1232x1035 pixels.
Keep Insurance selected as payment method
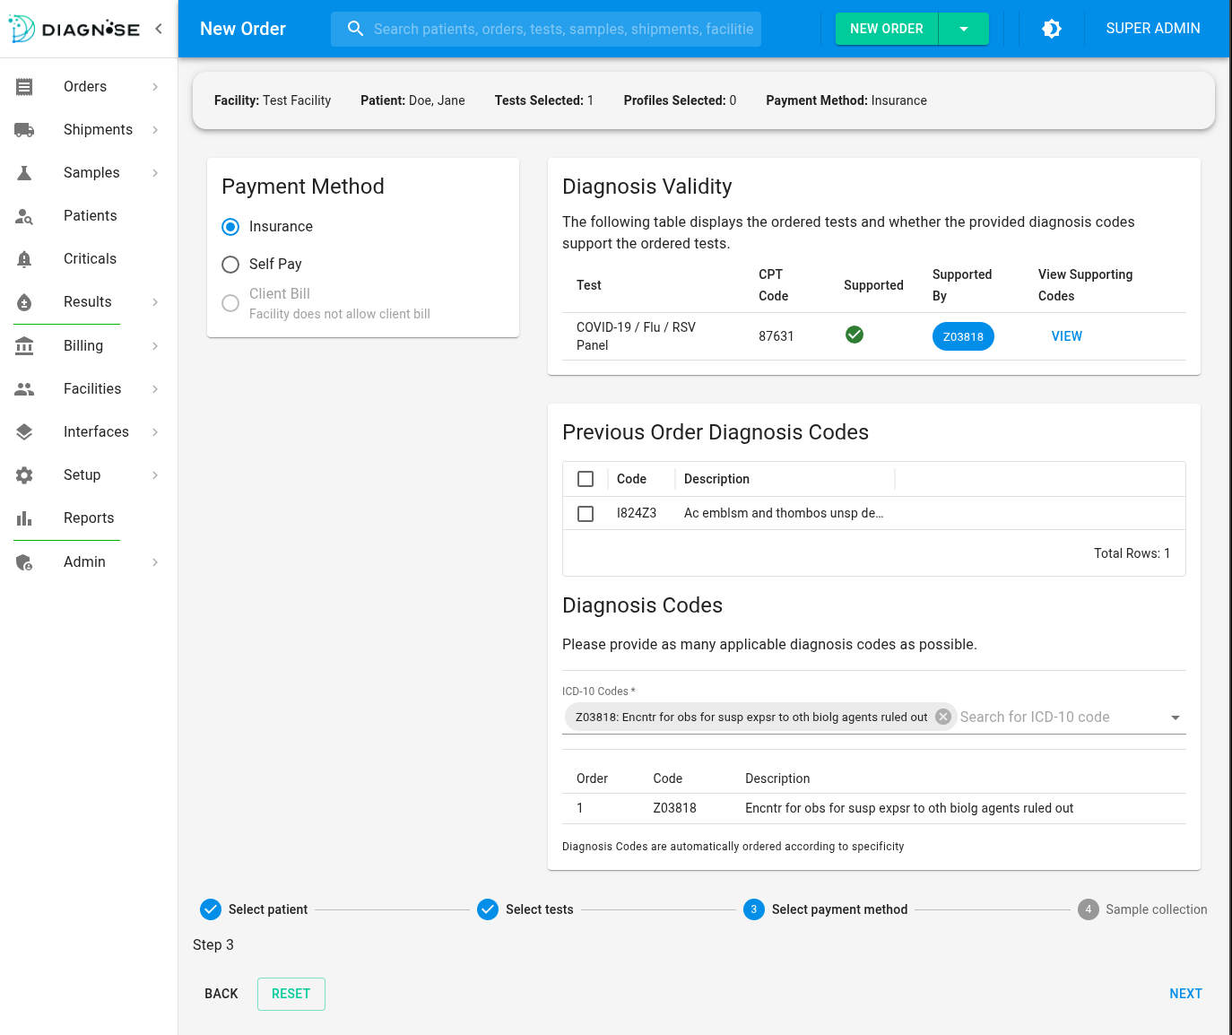(230, 226)
